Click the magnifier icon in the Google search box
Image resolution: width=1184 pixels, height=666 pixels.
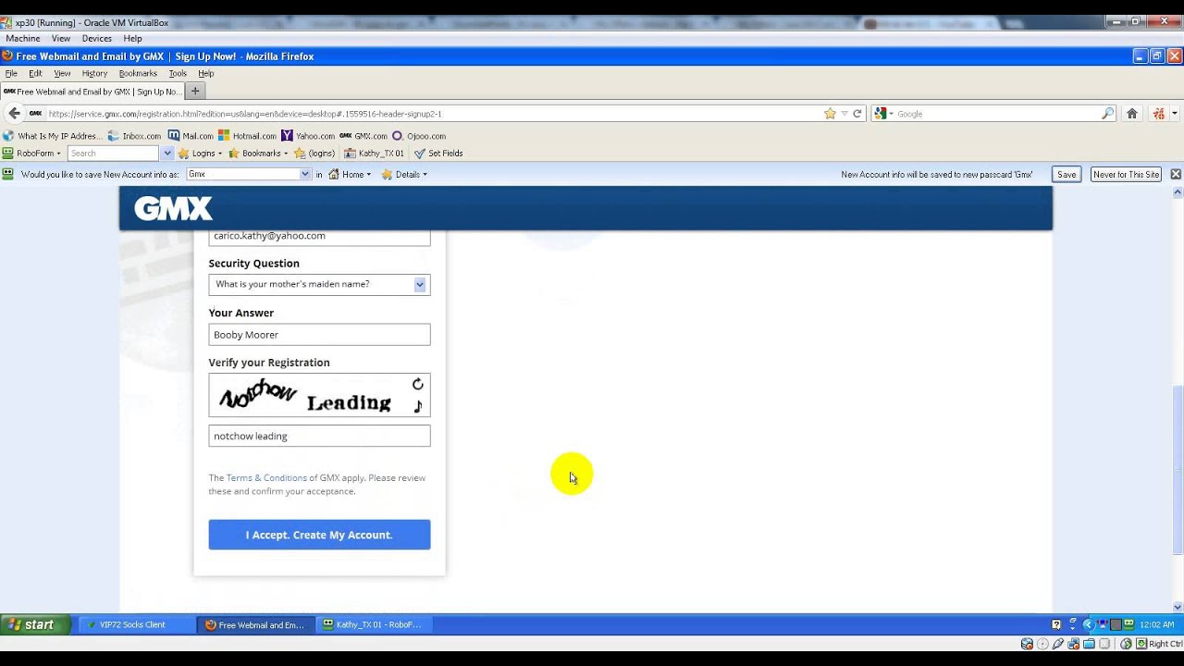(x=1108, y=114)
